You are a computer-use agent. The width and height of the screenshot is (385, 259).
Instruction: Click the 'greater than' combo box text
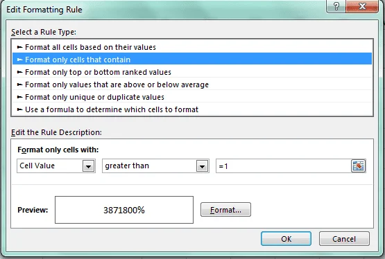coord(127,166)
